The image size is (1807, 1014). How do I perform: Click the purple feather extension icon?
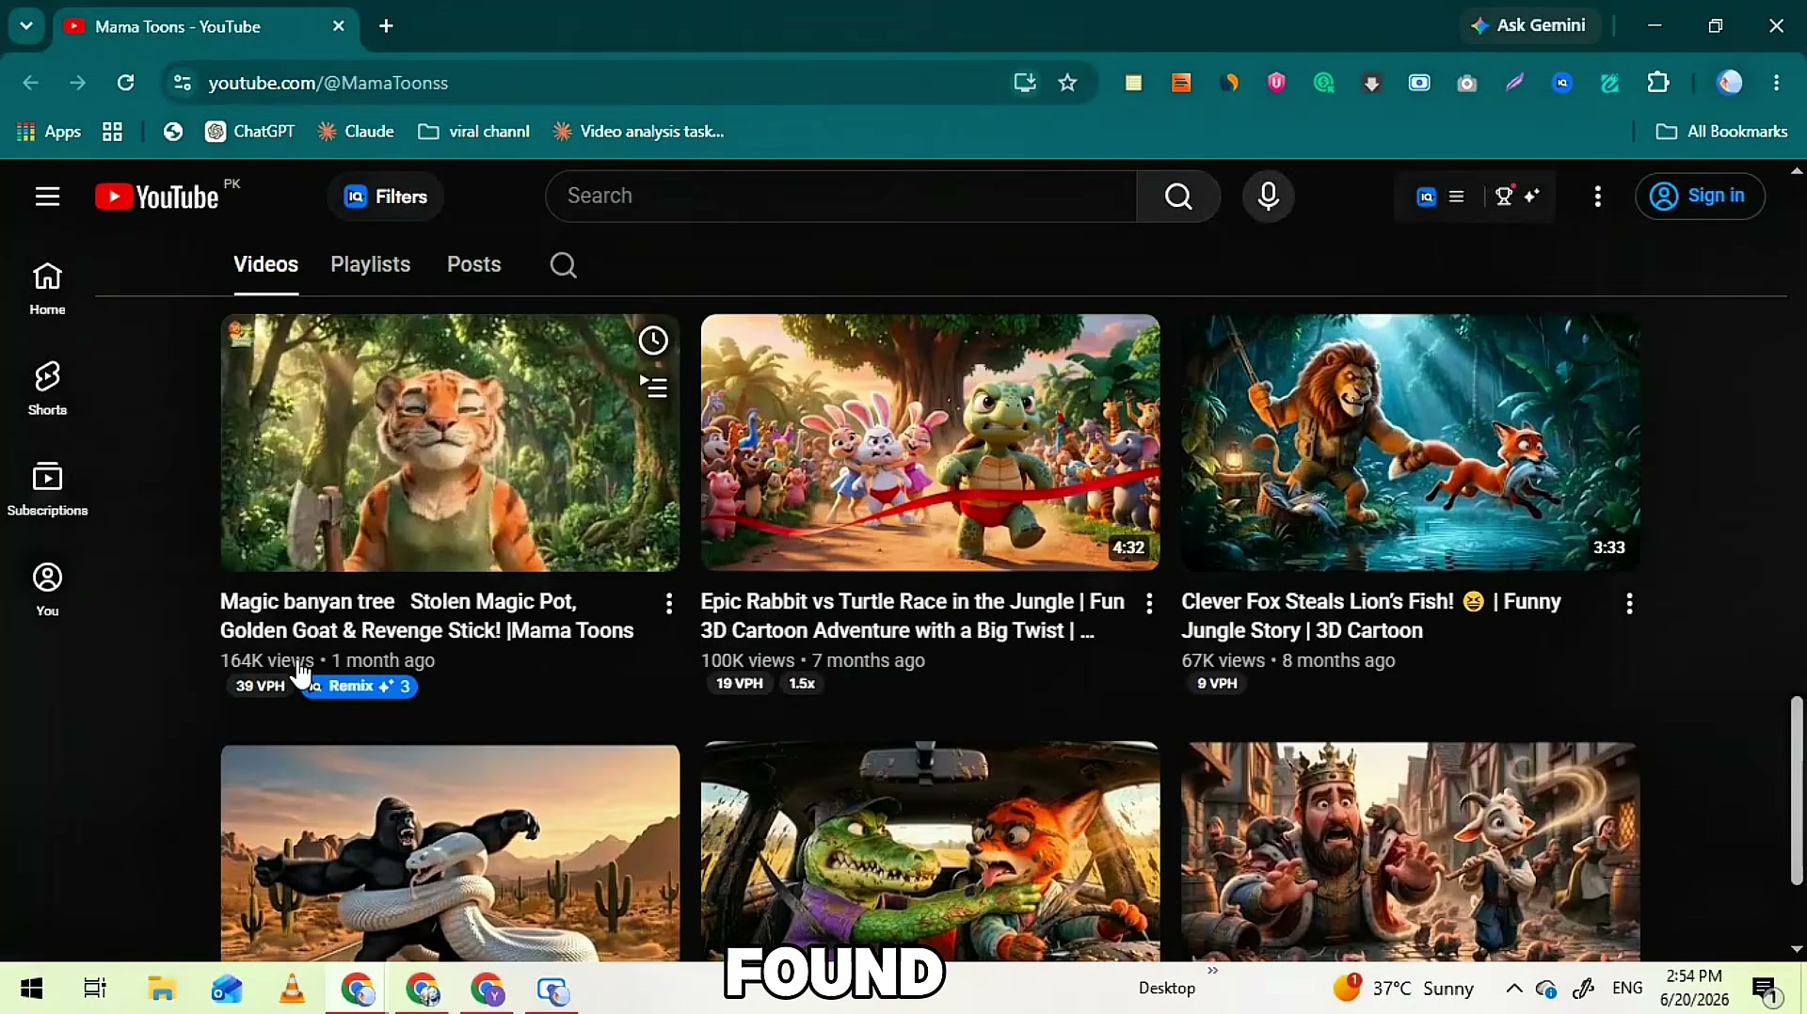pos(1514,83)
